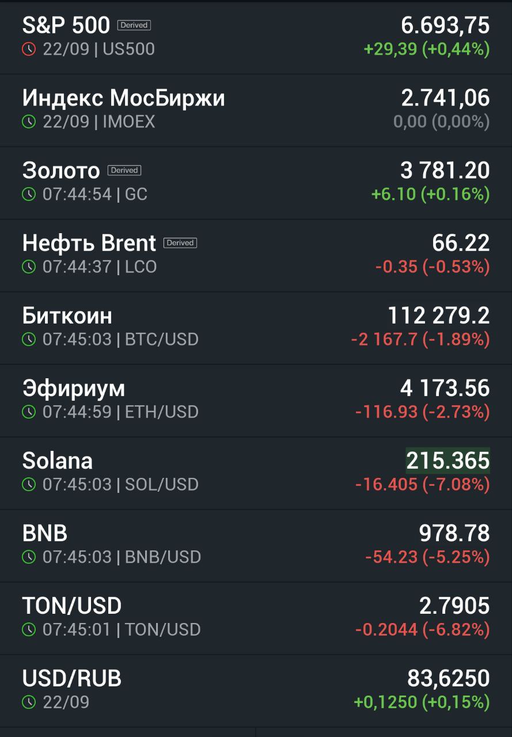Click the clock icon beside BTC/USD timestamp

(x=29, y=340)
